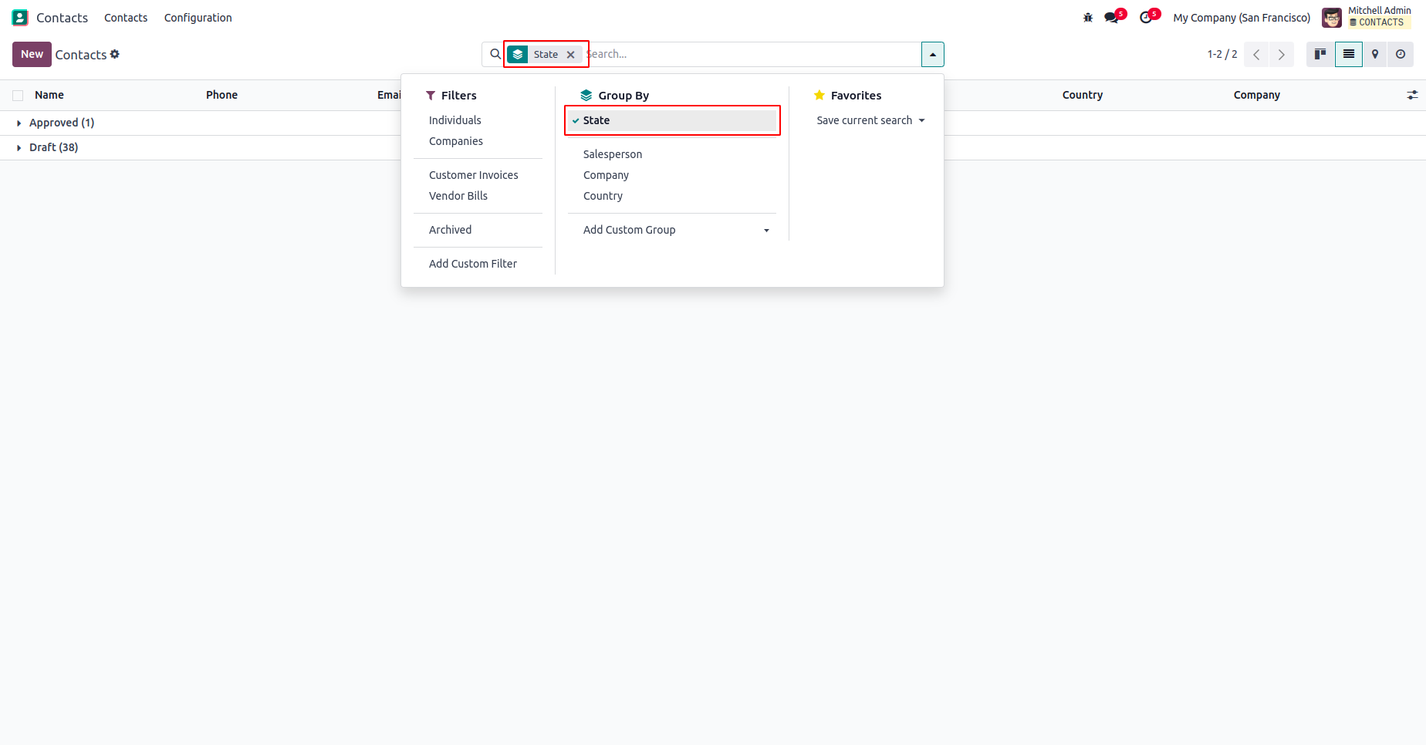Open optional columns settings icon
This screenshot has height=745, width=1426.
pos(1412,95)
